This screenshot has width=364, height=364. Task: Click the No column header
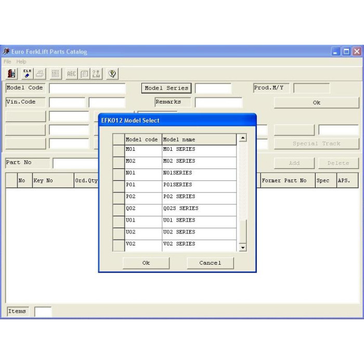(25, 180)
